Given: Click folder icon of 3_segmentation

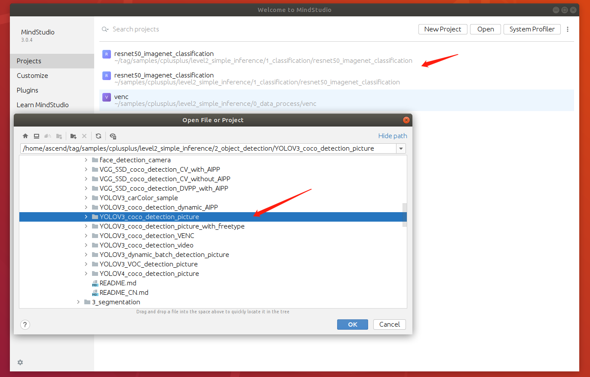Looking at the screenshot, I should click(87, 302).
